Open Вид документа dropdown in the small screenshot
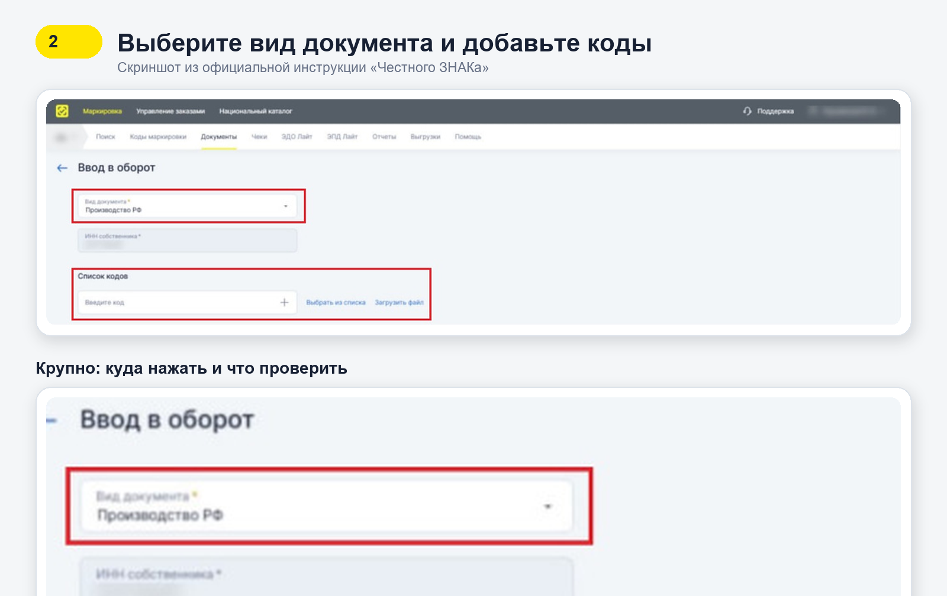 click(x=187, y=206)
